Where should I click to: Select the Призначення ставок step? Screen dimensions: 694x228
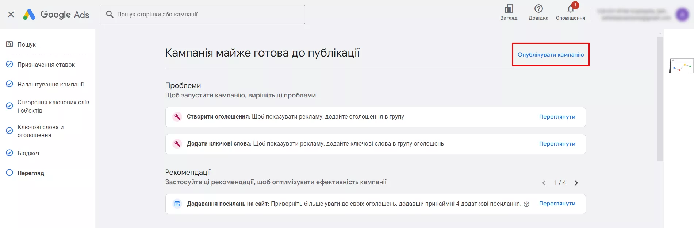click(46, 65)
